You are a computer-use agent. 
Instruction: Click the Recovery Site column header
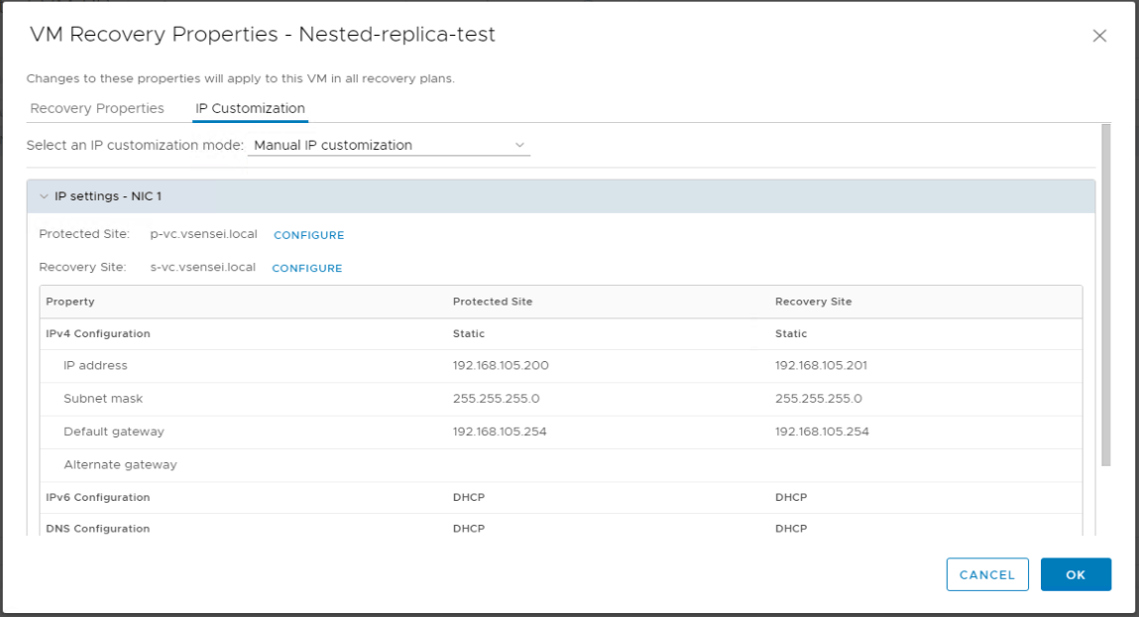[813, 302]
